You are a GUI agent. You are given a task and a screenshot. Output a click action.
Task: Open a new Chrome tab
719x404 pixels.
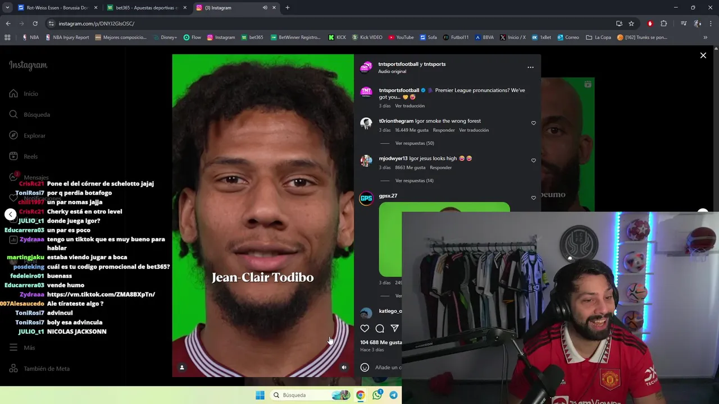point(287,8)
